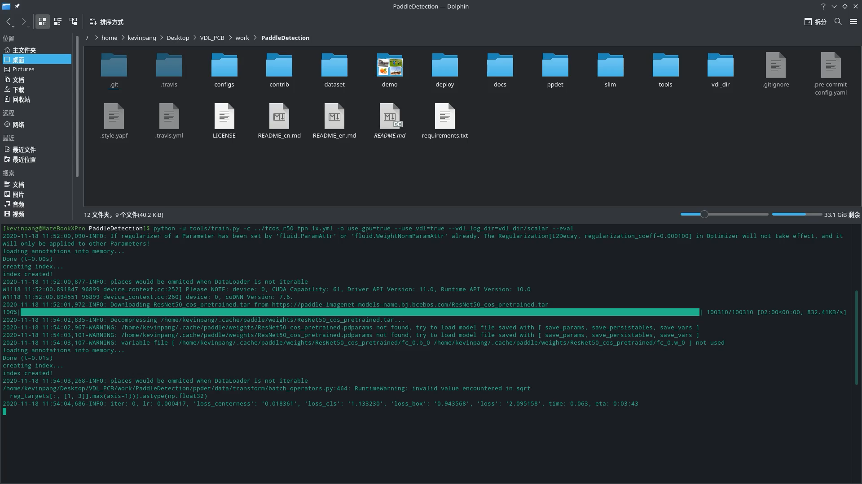The width and height of the screenshot is (862, 484).
Task: Unpin the toolbar with the pin icon
Action: [17, 6]
